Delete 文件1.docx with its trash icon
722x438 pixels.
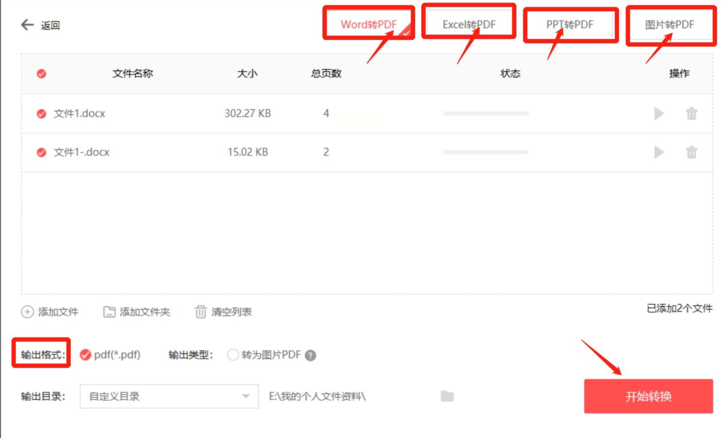691,114
